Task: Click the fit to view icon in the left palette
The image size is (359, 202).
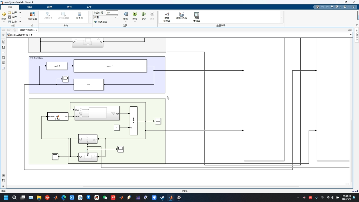Action: tap(3, 47)
